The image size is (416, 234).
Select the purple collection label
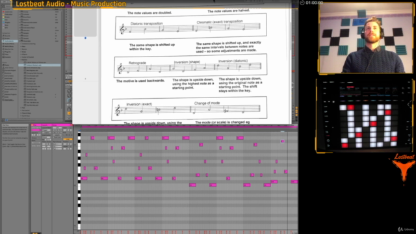coord(5,25)
